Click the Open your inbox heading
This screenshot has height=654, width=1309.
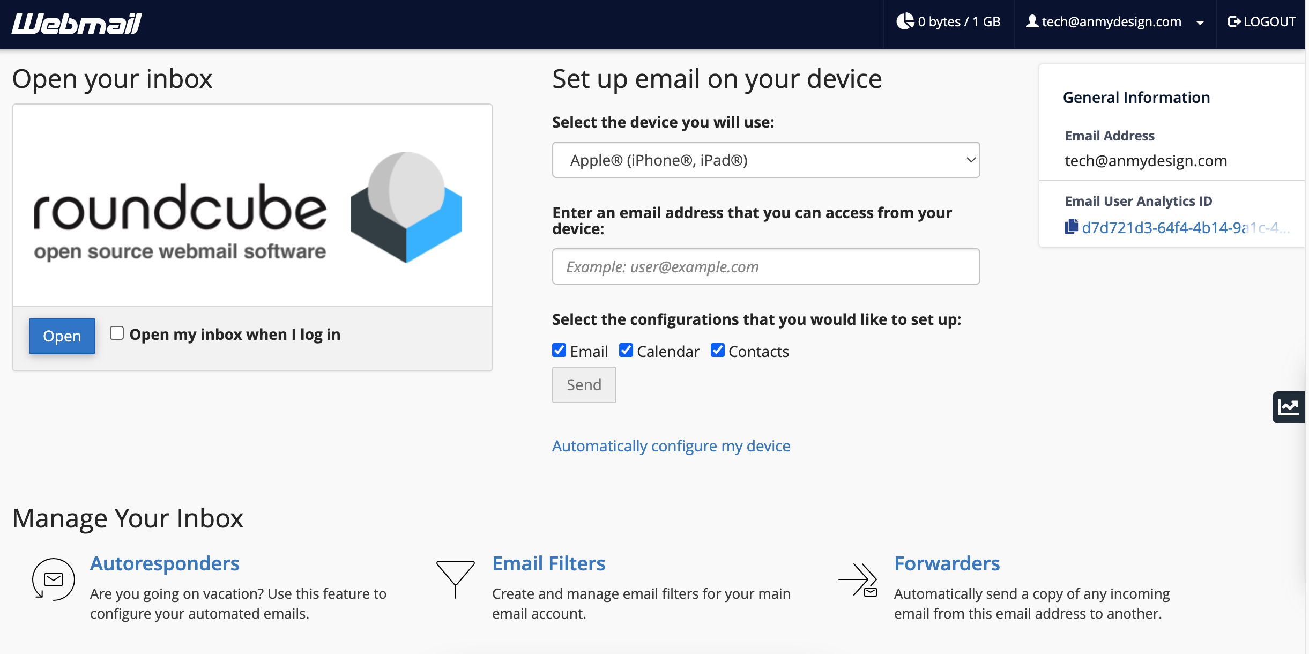pyautogui.click(x=112, y=79)
